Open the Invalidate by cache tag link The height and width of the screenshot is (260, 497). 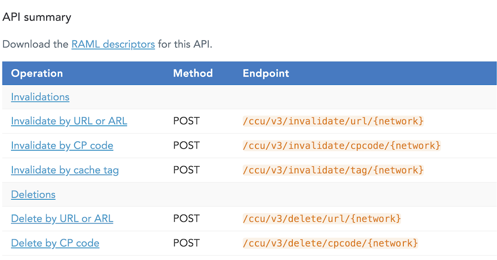tap(65, 170)
